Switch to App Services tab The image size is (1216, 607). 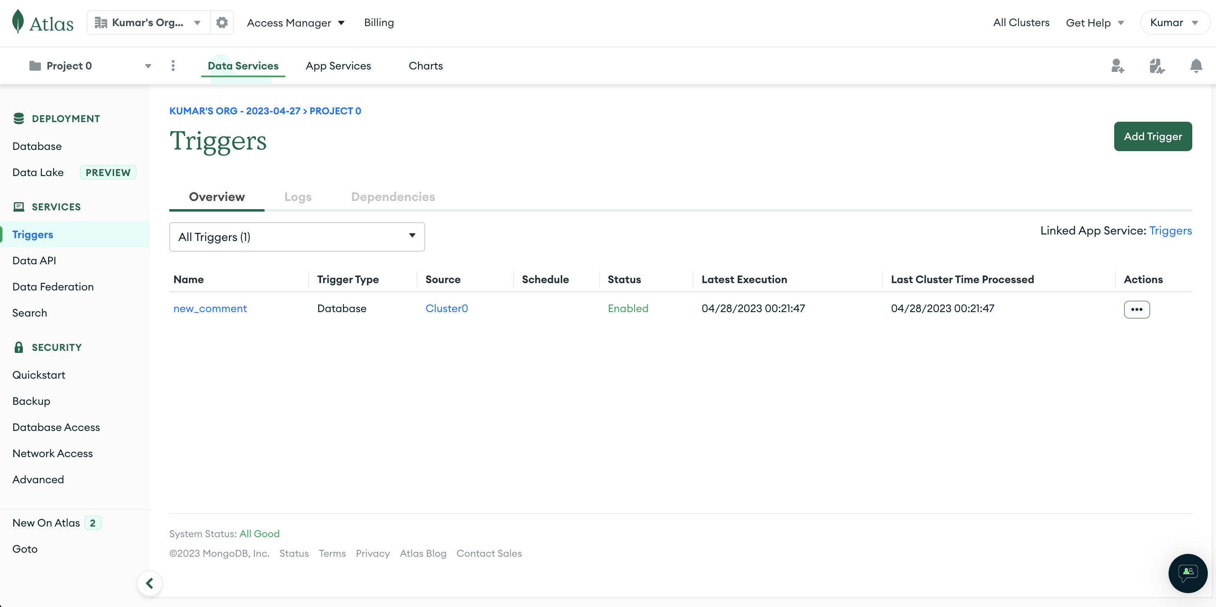pos(338,65)
